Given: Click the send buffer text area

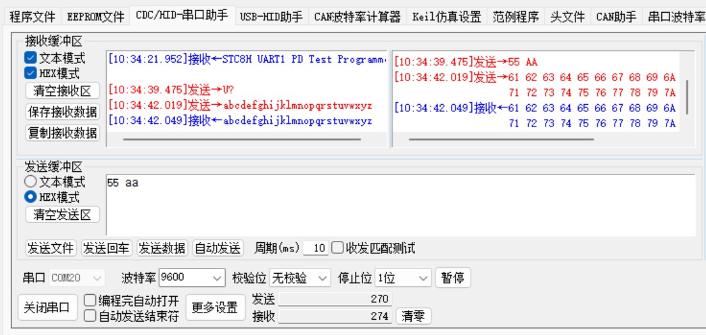Looking at the screenshot, I should pyautogui.click(x=401, y=205).
